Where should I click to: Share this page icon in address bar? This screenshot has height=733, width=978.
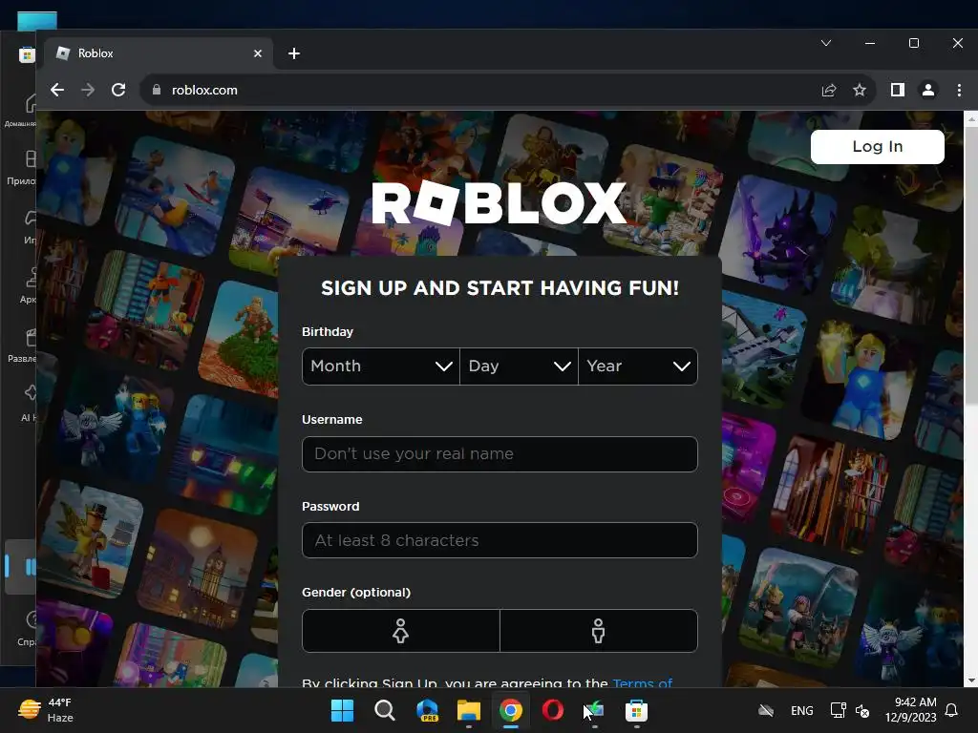click(829, 90)
